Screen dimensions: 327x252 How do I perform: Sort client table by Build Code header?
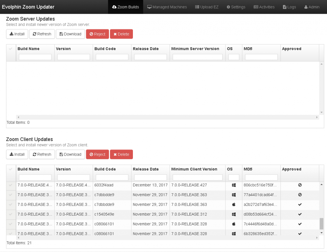coord(105,169)
